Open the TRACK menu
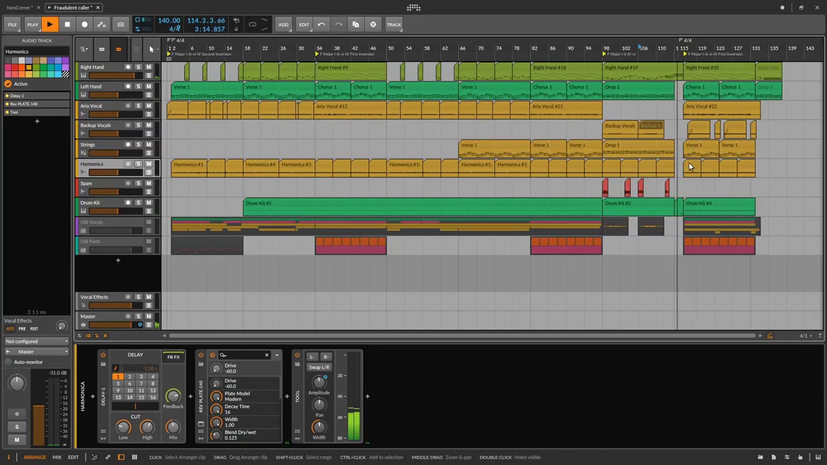 pyautogui.click(x=393, y=25)
